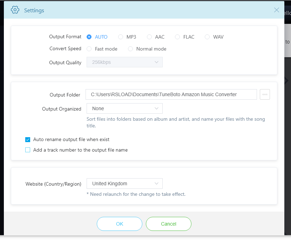291x240 pixels.
Task: Click the Settings gear icon in header
Action: pyautogui.click(x=15, y=10)
